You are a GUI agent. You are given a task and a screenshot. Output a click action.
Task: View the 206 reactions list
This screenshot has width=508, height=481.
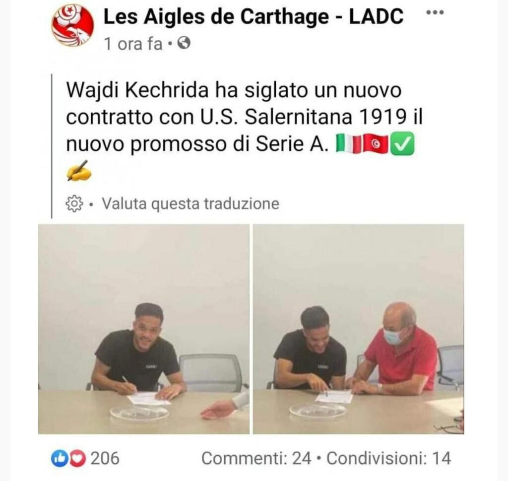[x=105, y=459]
